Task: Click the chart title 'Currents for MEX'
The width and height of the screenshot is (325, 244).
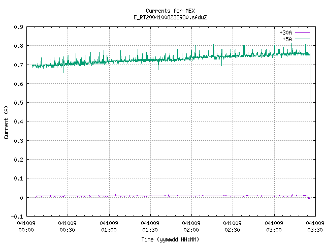Action: coord(170,11)
